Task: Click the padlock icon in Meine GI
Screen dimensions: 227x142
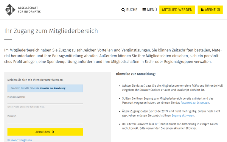Action: (x=202, y=9)
